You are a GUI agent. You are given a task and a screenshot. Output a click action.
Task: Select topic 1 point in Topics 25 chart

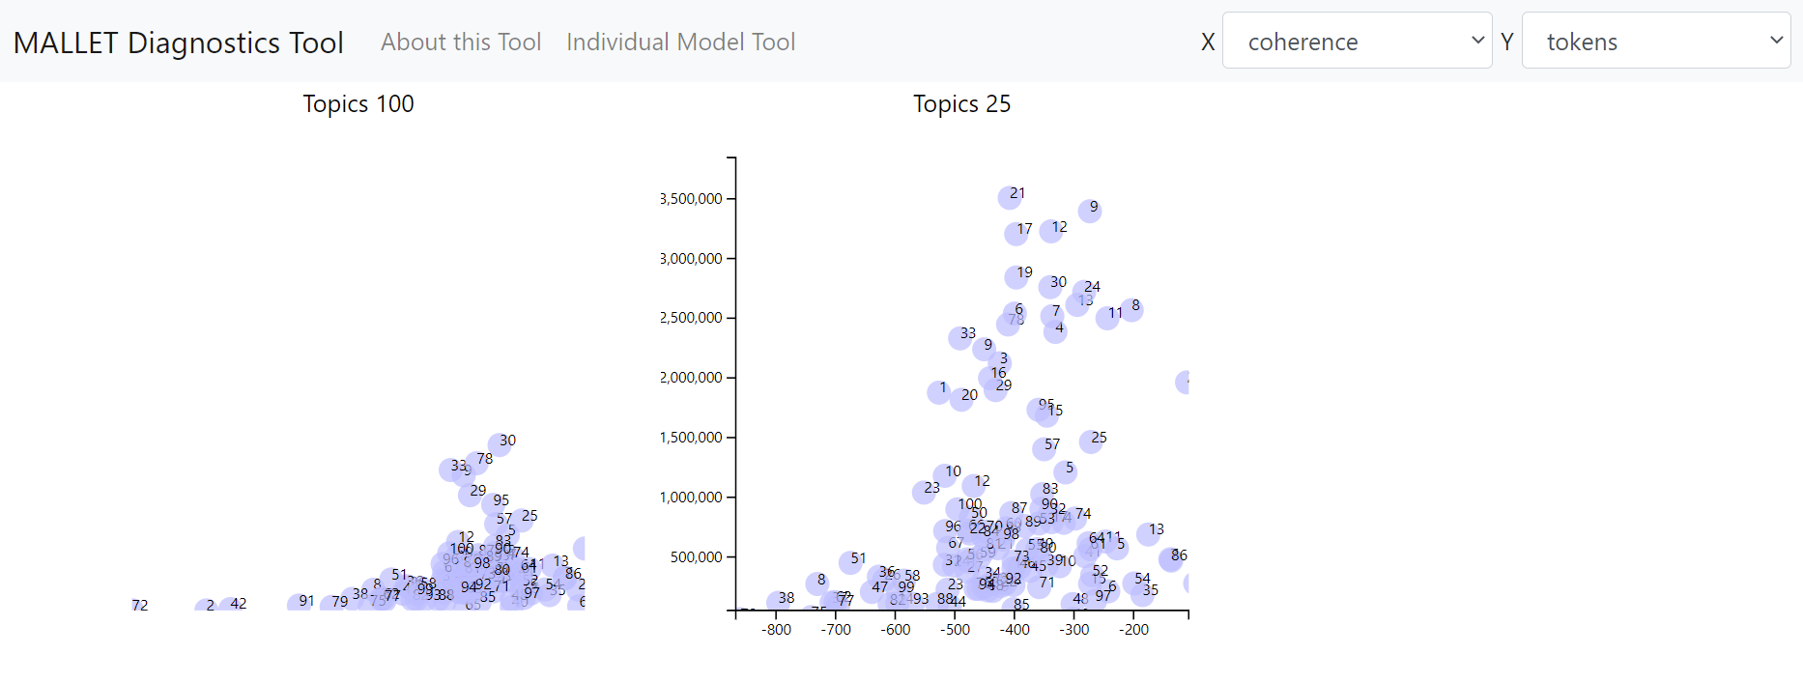click(x=938, y=391)
